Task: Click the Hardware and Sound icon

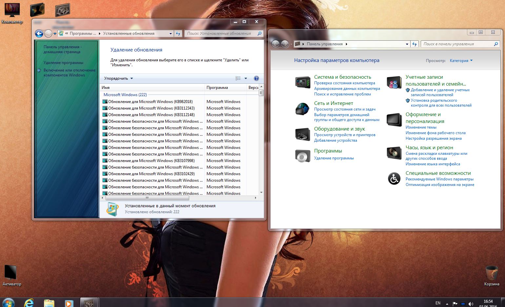Action: 302,134
